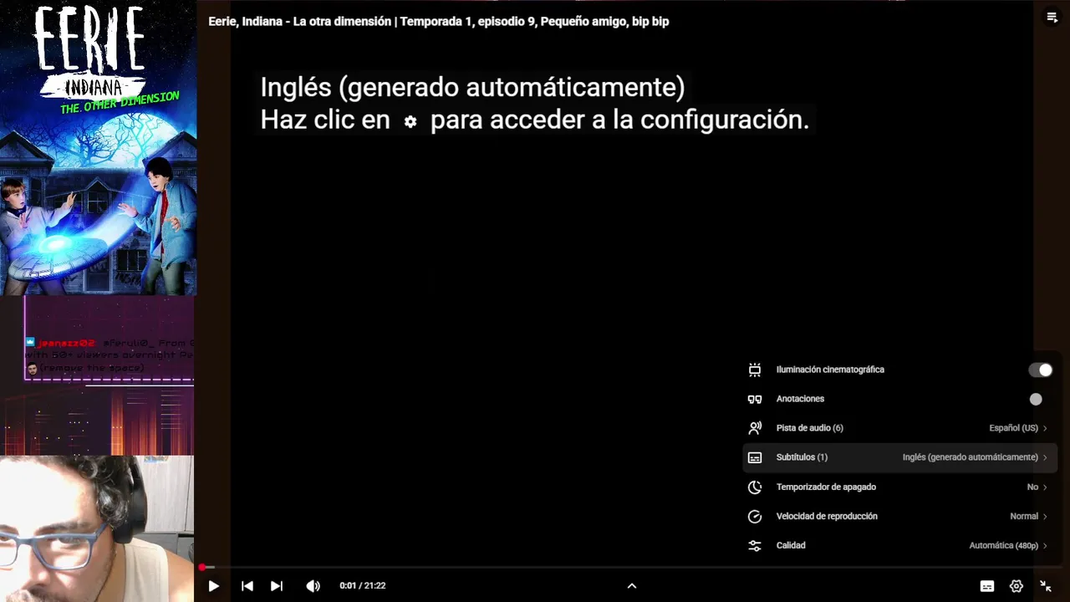Open the playlist queue icon
The height and width of the screenshot is (602, 1070).
pos(1052,18)
